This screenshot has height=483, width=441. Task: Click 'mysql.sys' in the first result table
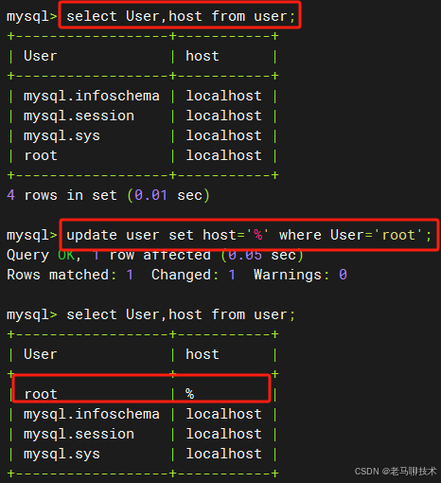click(62, 136)
